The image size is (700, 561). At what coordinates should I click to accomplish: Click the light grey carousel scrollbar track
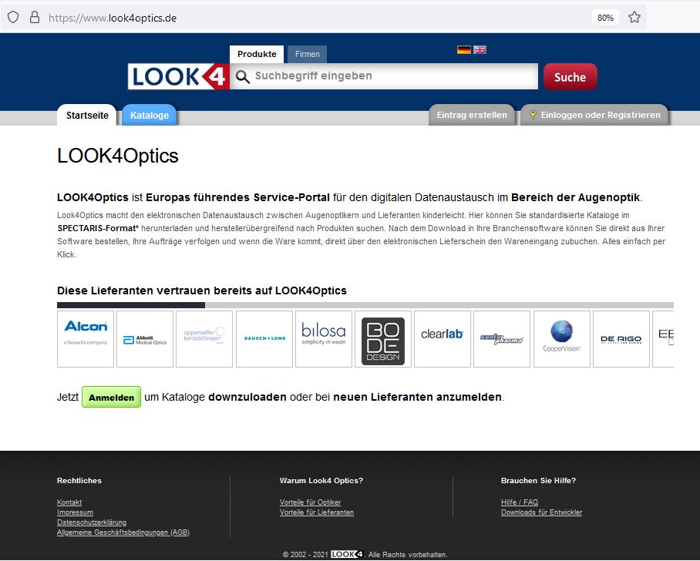pyautogui.click(x=439, y=305)
